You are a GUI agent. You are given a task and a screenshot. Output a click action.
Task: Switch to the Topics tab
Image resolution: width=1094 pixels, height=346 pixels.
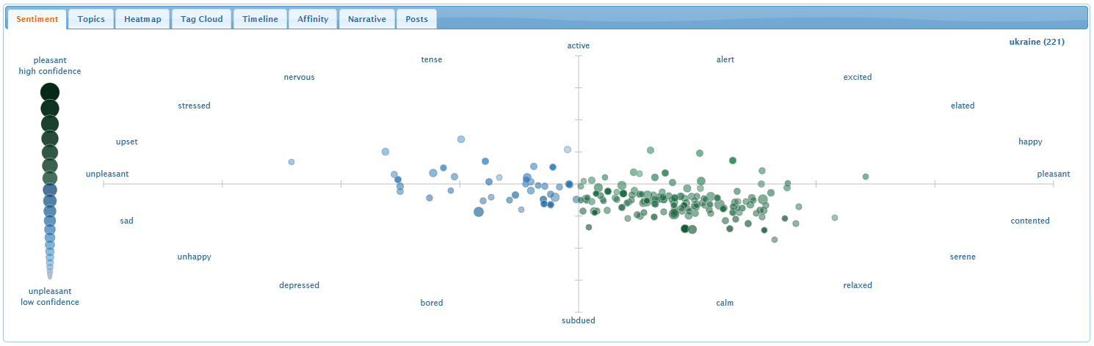(91, 19)
